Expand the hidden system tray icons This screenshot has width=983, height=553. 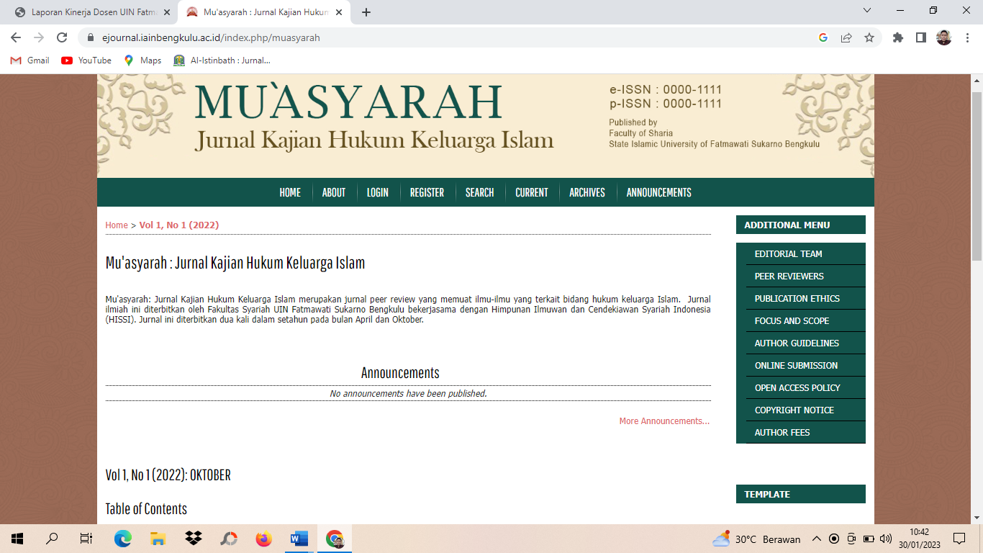click(816, 539)
